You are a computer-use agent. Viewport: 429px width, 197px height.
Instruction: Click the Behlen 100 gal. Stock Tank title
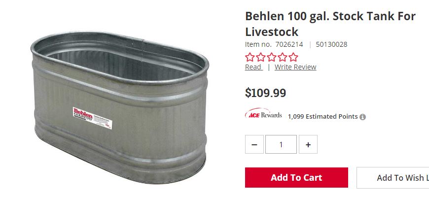point(330,24)
